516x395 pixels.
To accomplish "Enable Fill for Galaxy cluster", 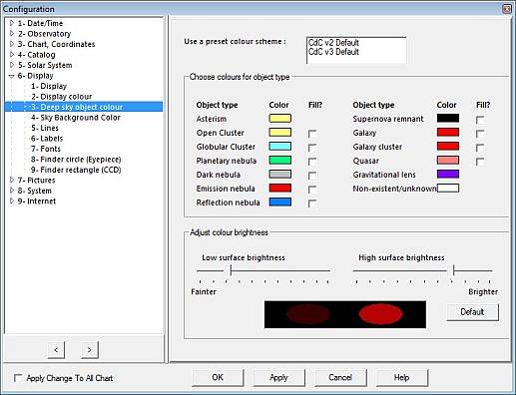I will [480, 148].
